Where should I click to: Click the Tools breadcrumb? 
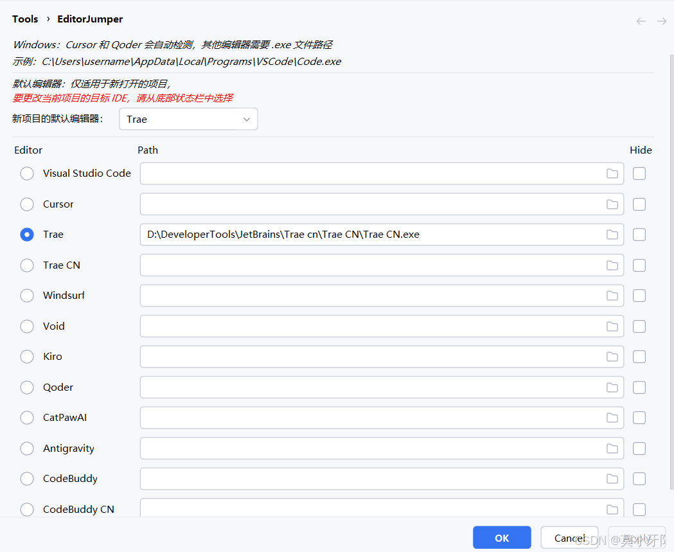coord(25,19)
